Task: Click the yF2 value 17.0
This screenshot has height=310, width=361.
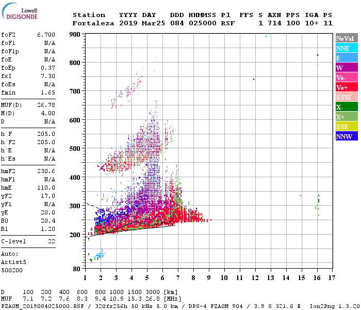Action: click(x=48, y=196)
